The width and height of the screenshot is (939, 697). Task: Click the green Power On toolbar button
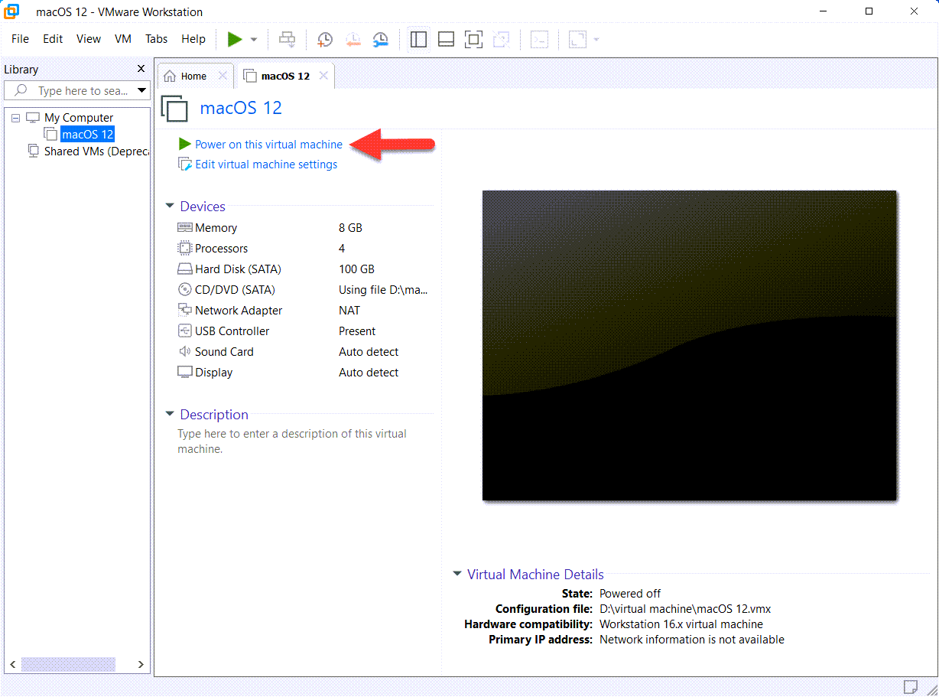tap(235, 39)
